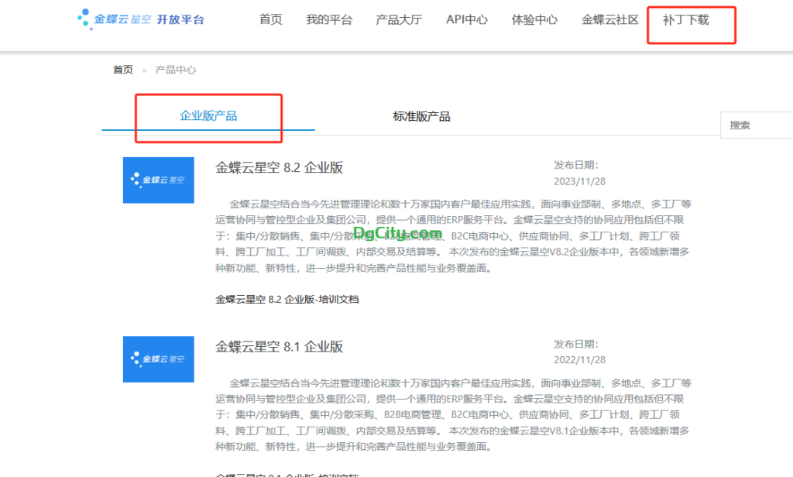This screenshot has height=477, width=793.
Task: Open the 金蝶云星空 8.1 企业版 title
Action: [x=279, y=346]
